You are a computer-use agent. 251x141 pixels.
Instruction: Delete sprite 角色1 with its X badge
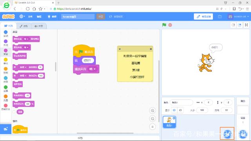(174, 118)
